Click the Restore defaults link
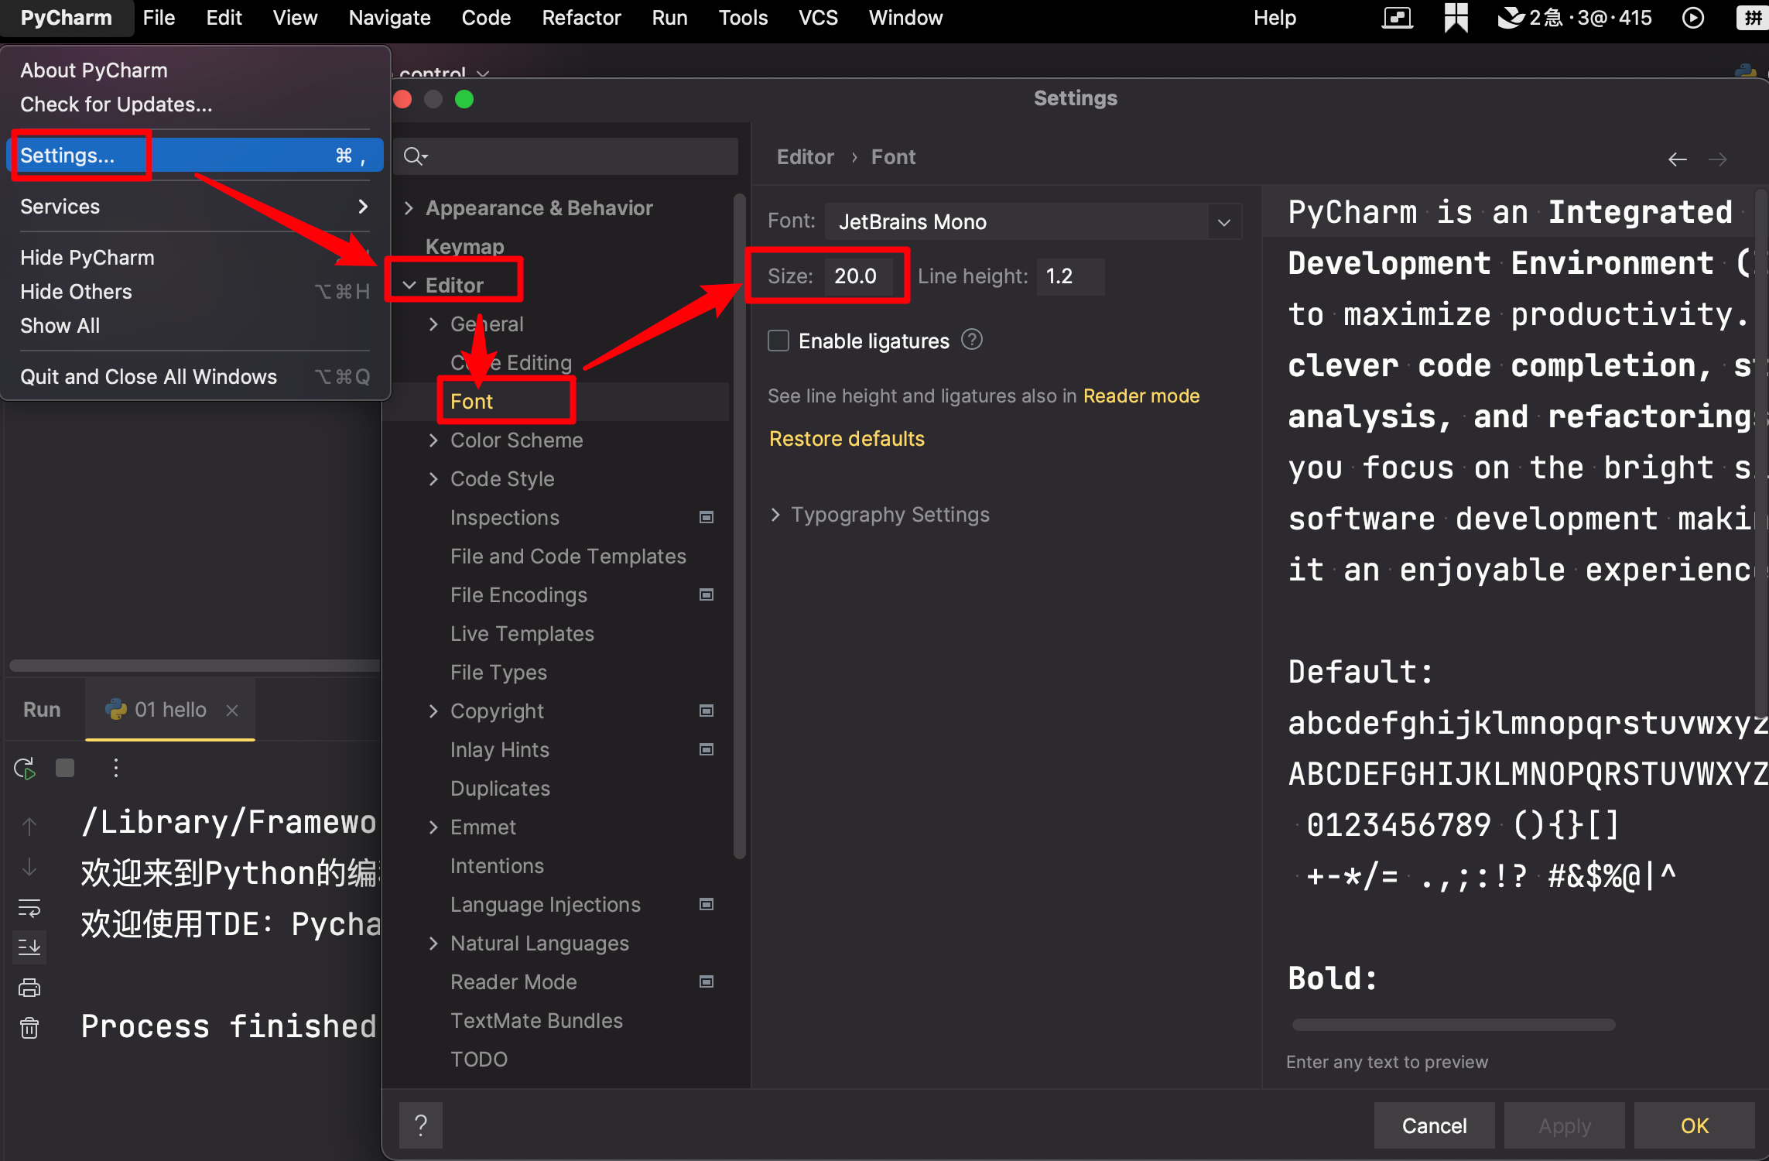Screen dimensions: 1769x1161 point(847,439)
